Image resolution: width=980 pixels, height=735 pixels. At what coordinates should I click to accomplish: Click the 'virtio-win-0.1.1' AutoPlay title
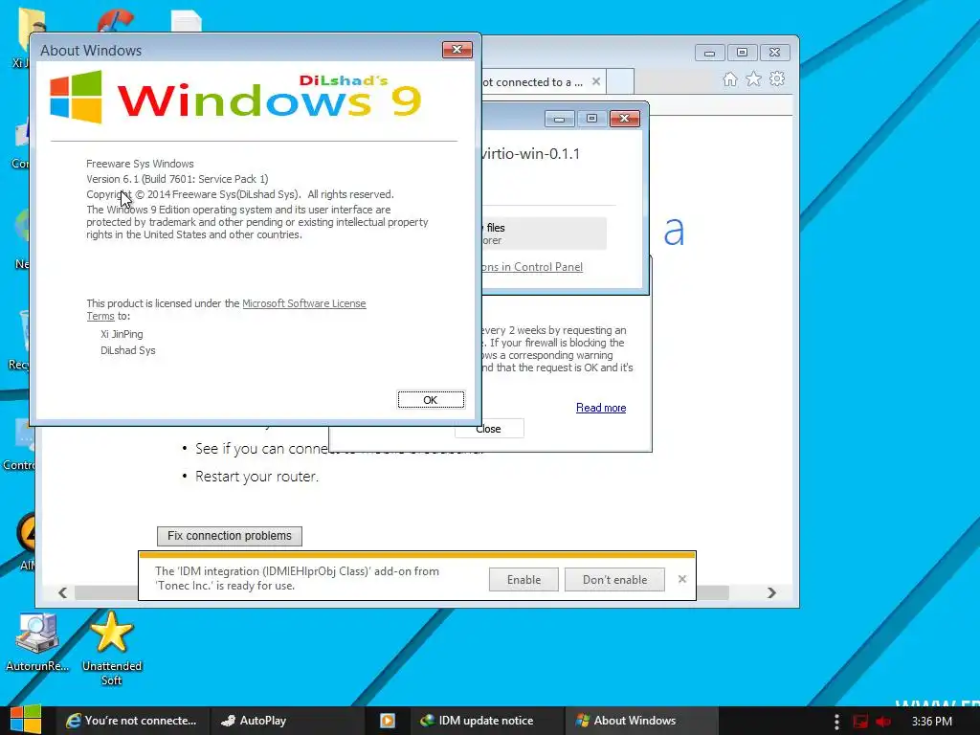(531, 154)
